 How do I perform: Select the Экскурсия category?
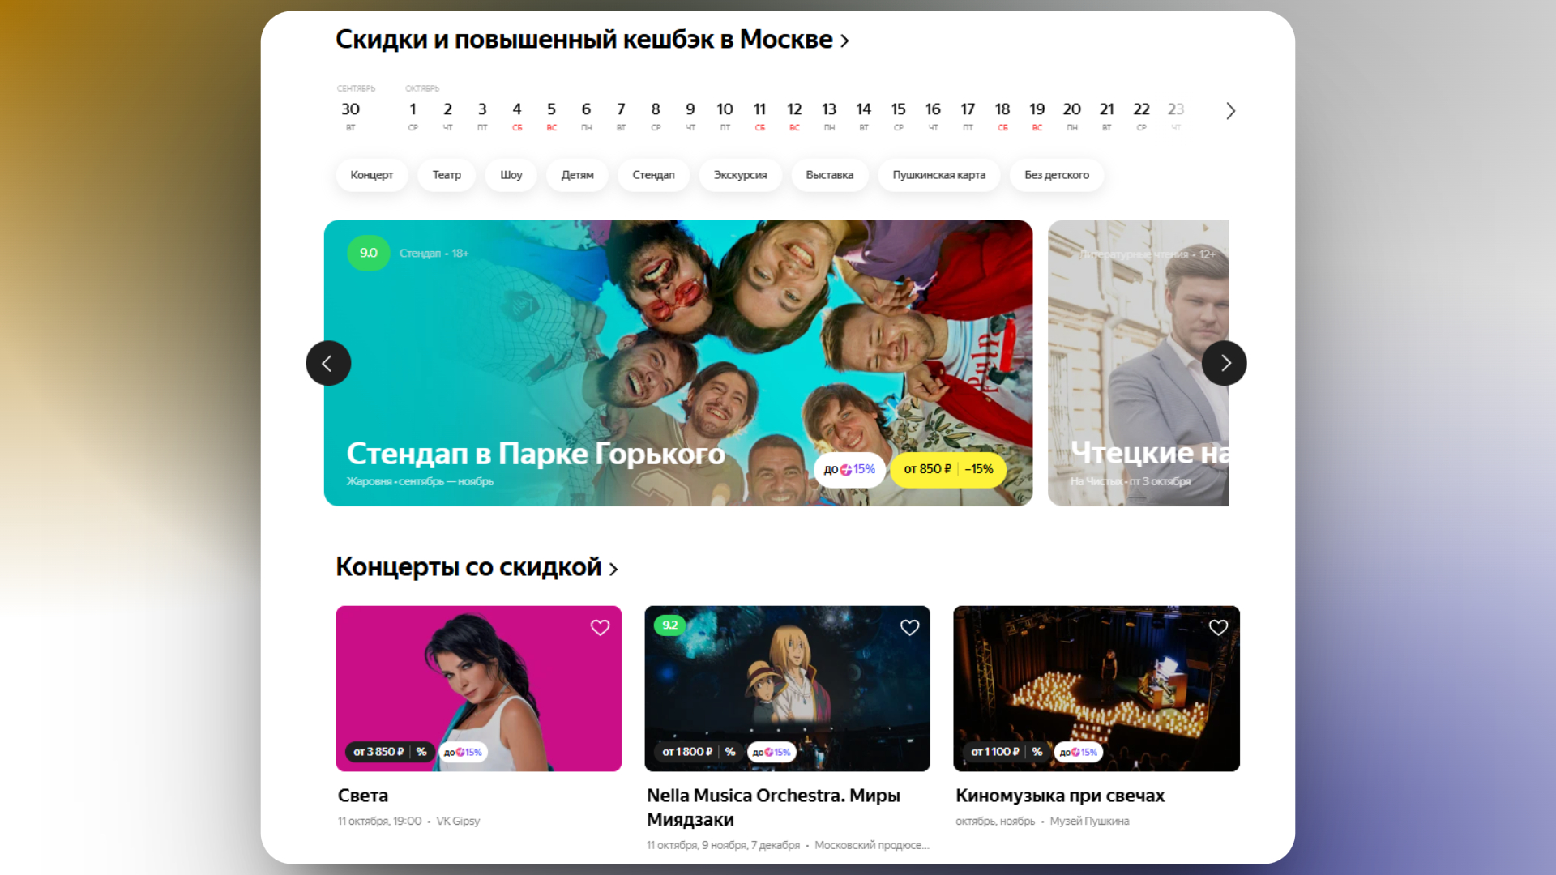(x=739, y=175)
